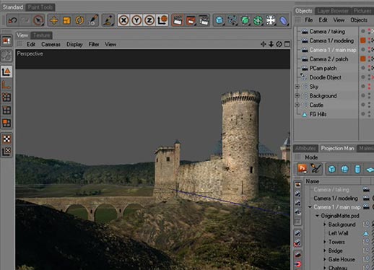Open the Projection Man Mode menu
This screenshot has height=270, width=374.
(x=311, y=157)
